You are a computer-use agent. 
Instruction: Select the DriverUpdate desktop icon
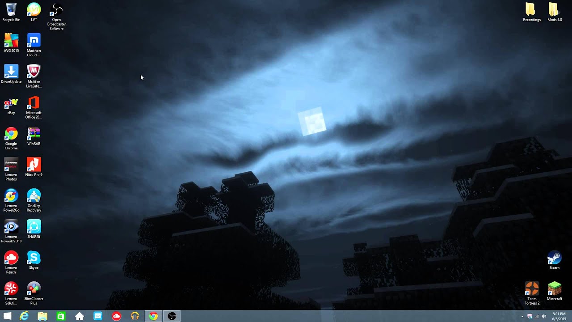click(x=11, y=74)
